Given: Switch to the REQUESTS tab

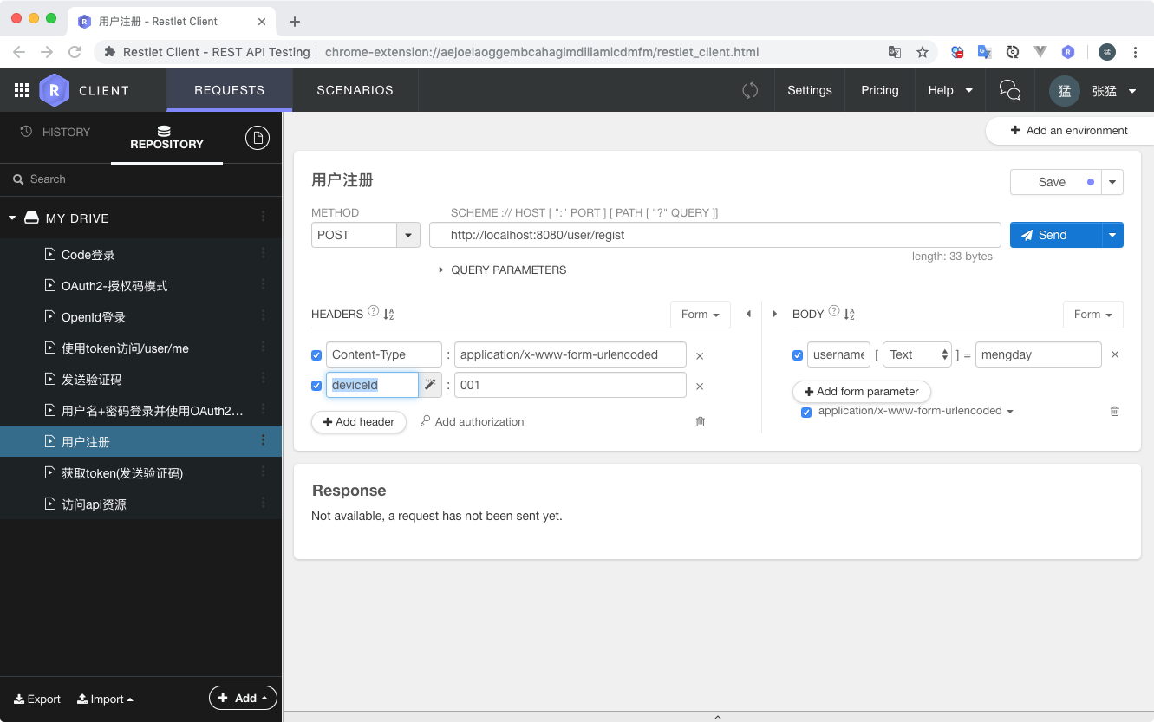Looking at the screenshot, I should point(229,90).
